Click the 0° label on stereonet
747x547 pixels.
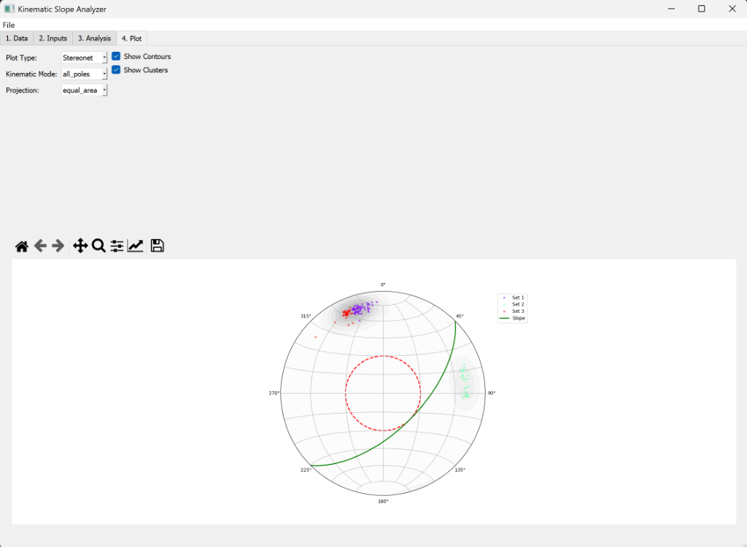point(383,284)
